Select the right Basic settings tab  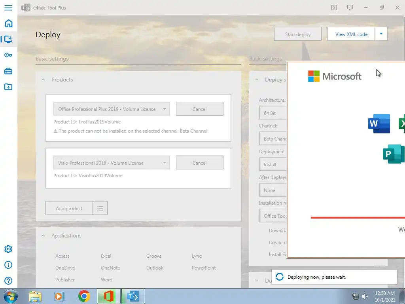click(x=265, y=59)
